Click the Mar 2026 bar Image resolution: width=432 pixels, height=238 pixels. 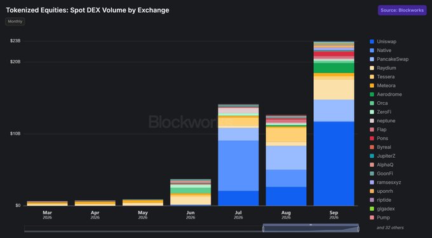tap(47, 203)
